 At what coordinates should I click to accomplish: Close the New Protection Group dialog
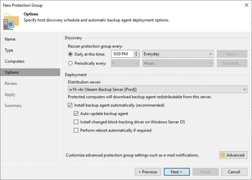247,5
